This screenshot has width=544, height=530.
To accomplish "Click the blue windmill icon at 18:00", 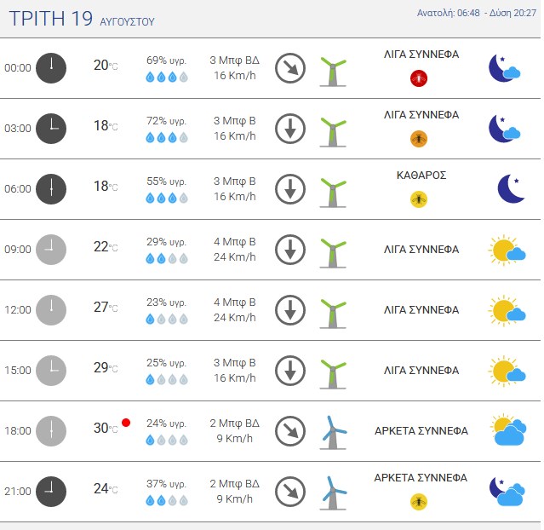I will pos(333,432).
